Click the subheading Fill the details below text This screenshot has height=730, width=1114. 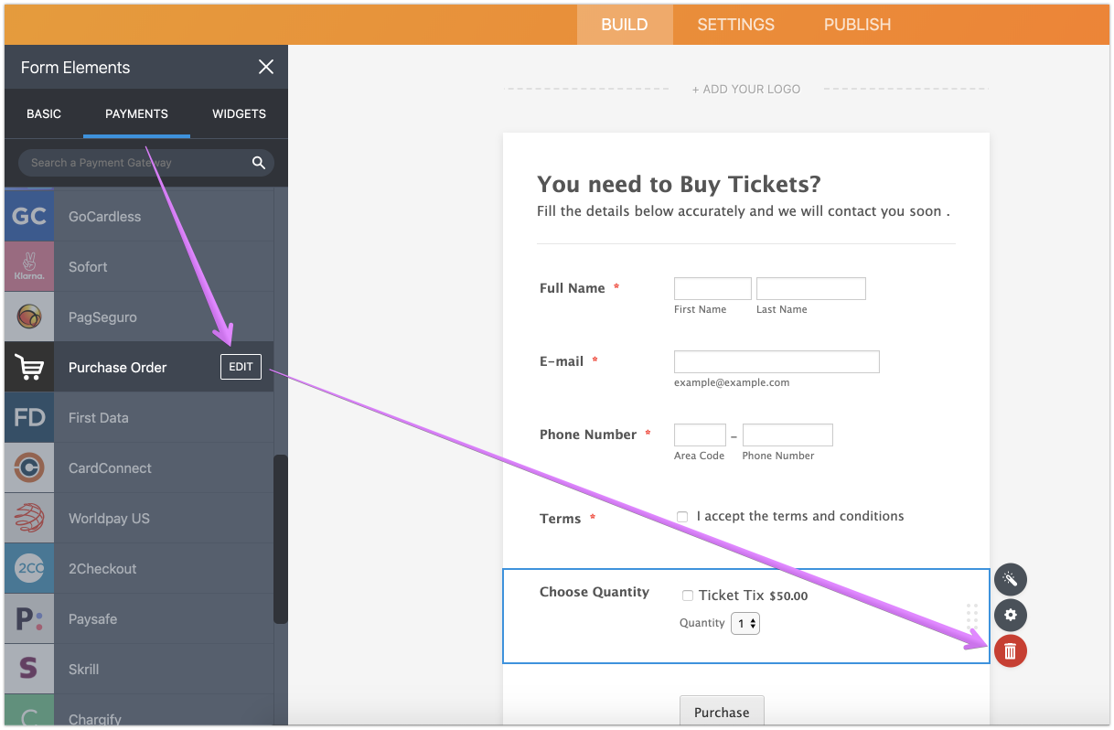pos(744,211)
